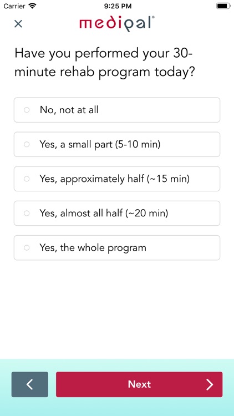Select the radio for 'Yes, a small part'
The height and width of the screenshot is (416, 234).
pyautogui.click(x=27, y=144)
